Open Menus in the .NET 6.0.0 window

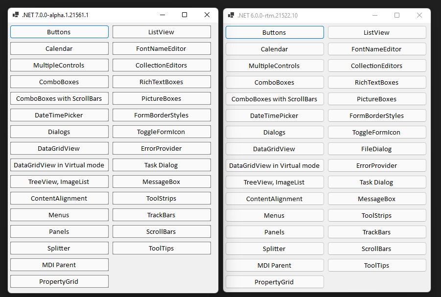coord(275,215)
